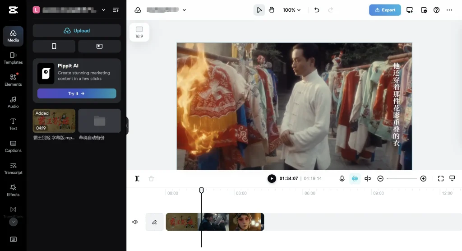Open the Transcript panel
The image size is (462, 251).
click(13, 168)
